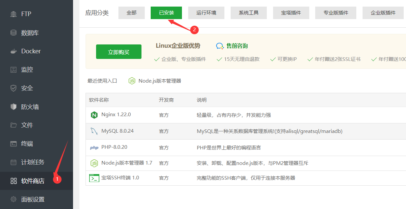Screen dimensions: 406x209
Task: Open Node.js版本管理器 1.7 in the table
Action: [x=127, y=163]
